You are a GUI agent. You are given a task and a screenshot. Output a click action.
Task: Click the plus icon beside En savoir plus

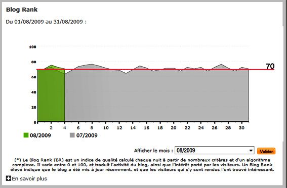9,178
